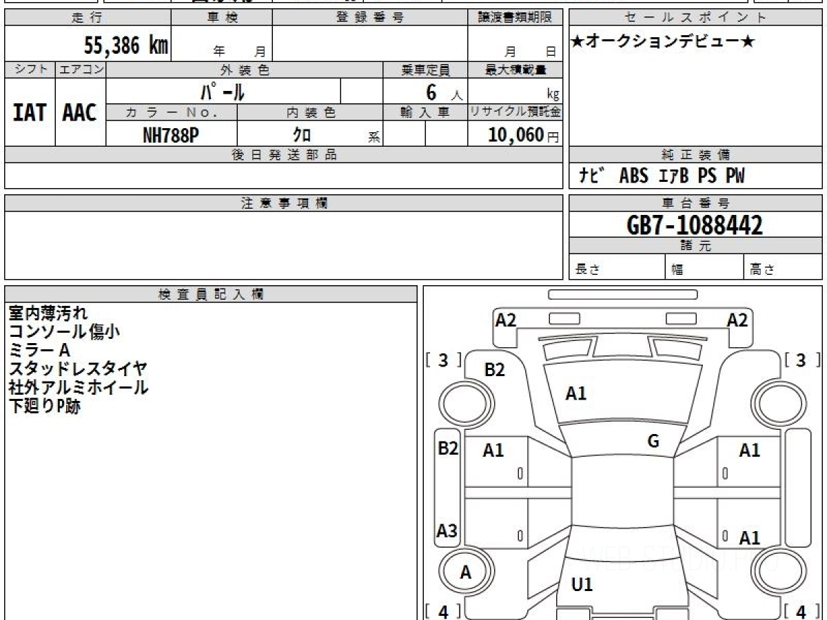
Task: Select the 社外アルミホイール inspector note
Action: point(78,388)
